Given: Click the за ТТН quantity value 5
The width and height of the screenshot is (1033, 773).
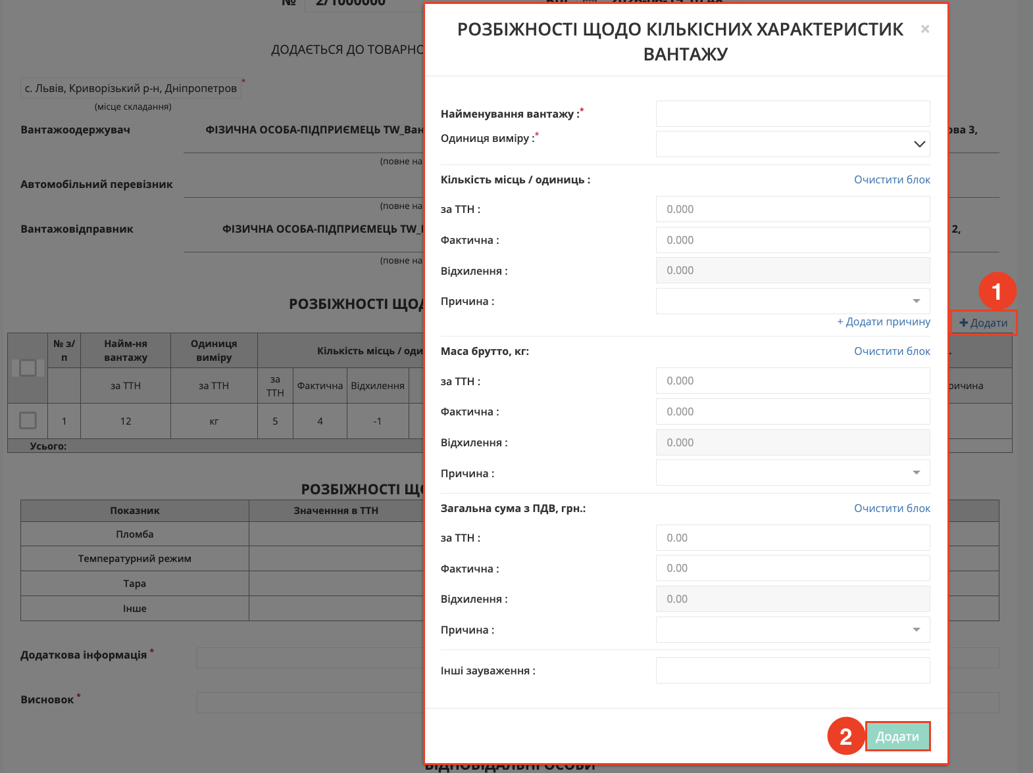Looking at the screenshot, I should 275,421.
